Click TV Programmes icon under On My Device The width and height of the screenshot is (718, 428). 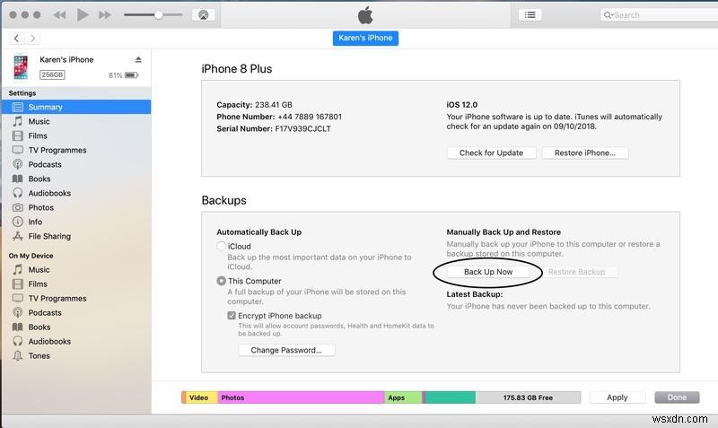point(17,298)
